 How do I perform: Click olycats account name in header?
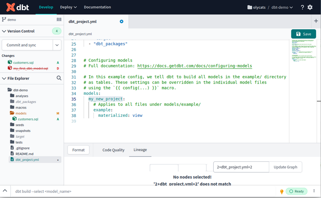click(x=259, y=7)
